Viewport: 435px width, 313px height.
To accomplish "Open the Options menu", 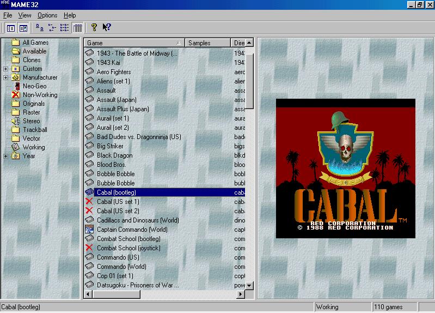I will (x=47, y=15).
